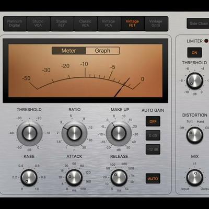This screenshot has height=209, width=209.
Task: Click the Make Up gain knob
Action: click(x=119, y=133)
